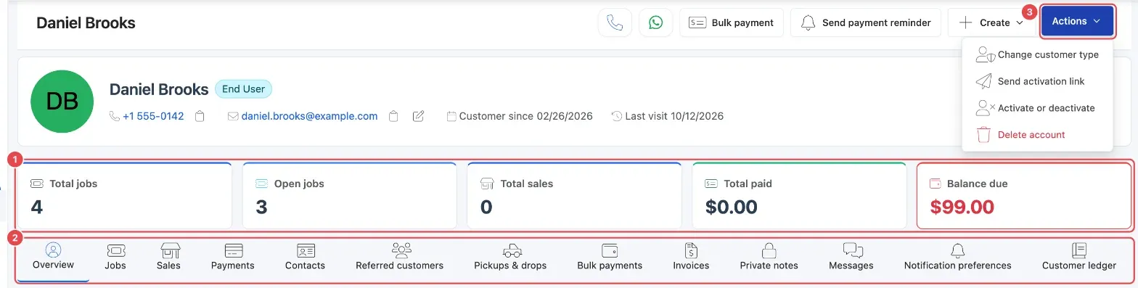Open the Create dropdown
The width and height of the screenshot is (1138, 288).
[x=991, y=22]
